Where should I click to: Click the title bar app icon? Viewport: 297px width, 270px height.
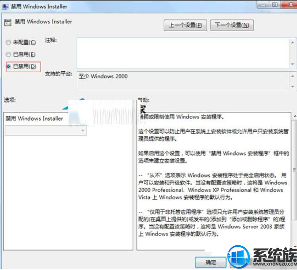coord(5,7)
